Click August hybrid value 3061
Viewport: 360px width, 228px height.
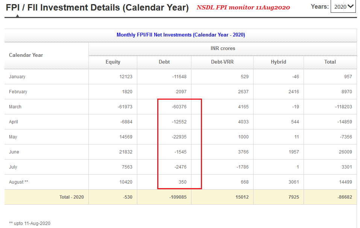[x=294, y=182]
